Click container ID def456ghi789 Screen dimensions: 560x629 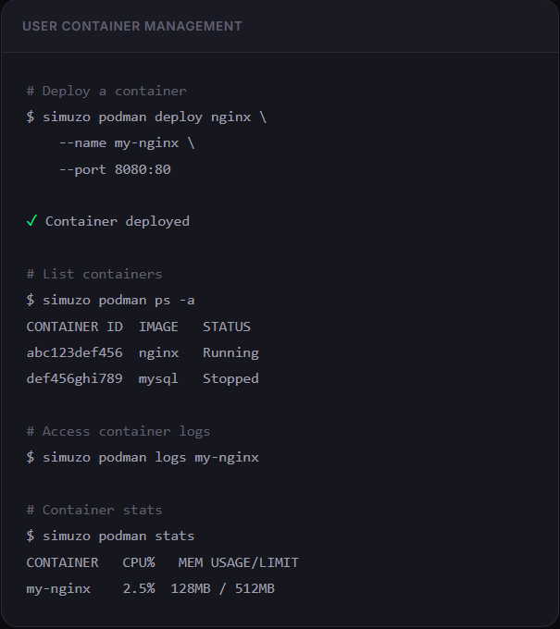75,378
